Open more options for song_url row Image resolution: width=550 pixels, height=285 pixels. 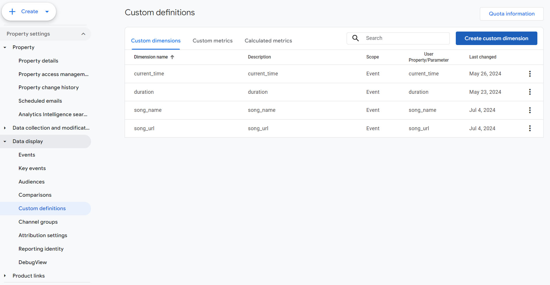tap(530, 128)
